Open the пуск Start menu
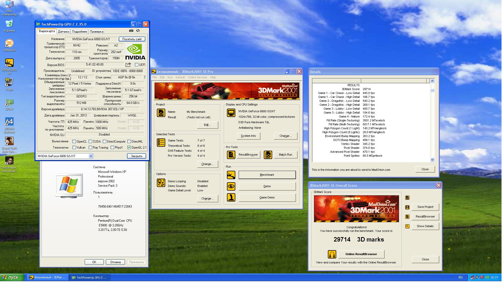The image size is (502, 282). tap(12, 277)
